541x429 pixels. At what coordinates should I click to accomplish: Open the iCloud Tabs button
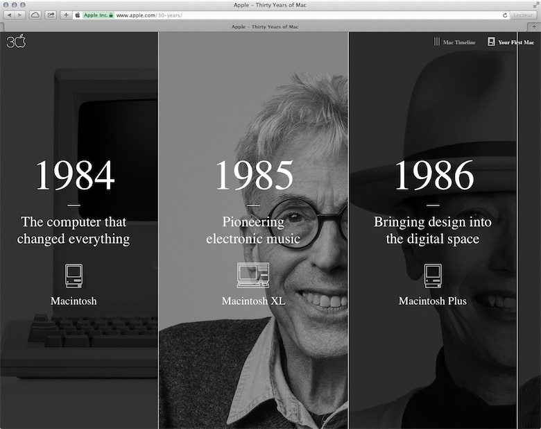pyautogui.click(x=35, y=15)
